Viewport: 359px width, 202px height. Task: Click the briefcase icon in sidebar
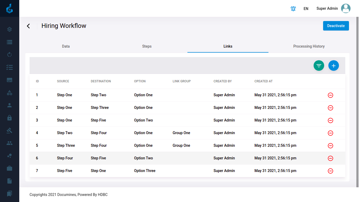click(10, 168)
